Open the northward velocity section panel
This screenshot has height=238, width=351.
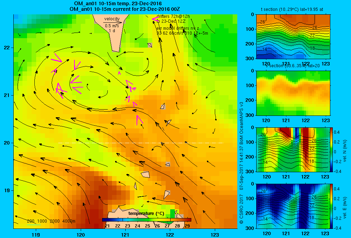[293, 149]
